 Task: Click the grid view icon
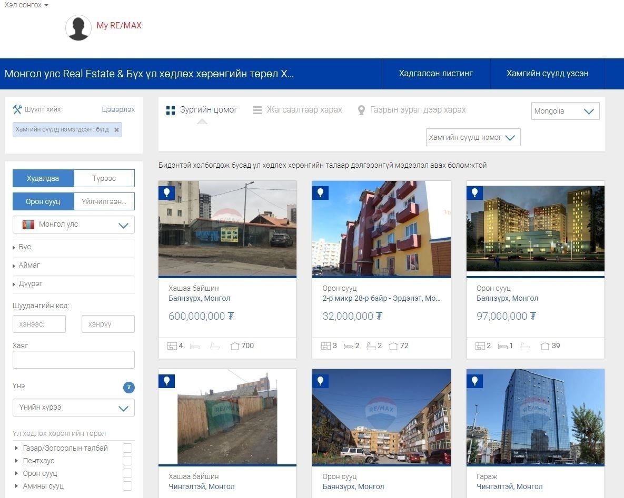coord(171,110)
